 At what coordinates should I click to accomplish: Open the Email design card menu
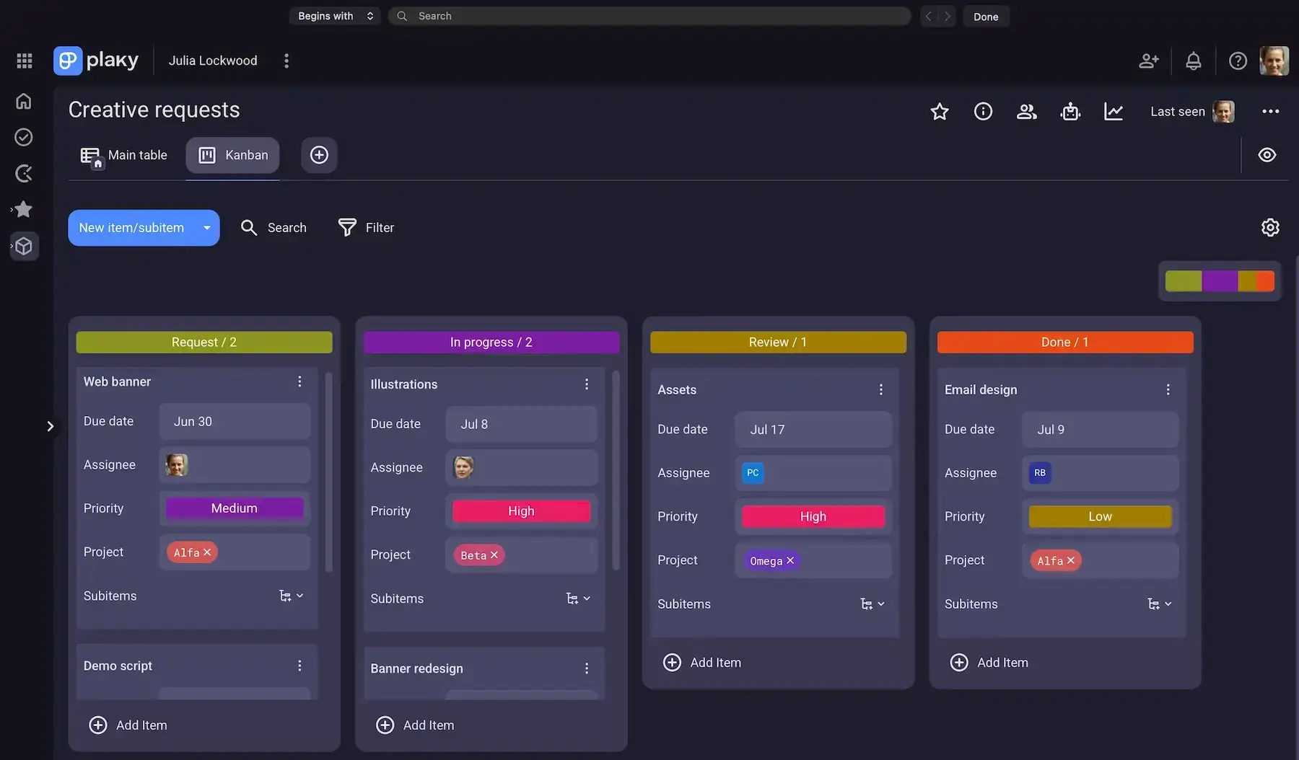[1168, 390]
